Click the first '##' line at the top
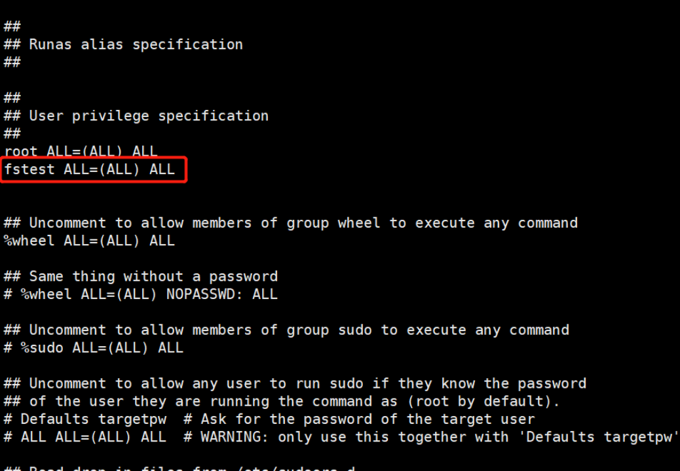Image resolution: width=680 pixels, height=471 pixels. pyautogui.click(x=12, y=26)
